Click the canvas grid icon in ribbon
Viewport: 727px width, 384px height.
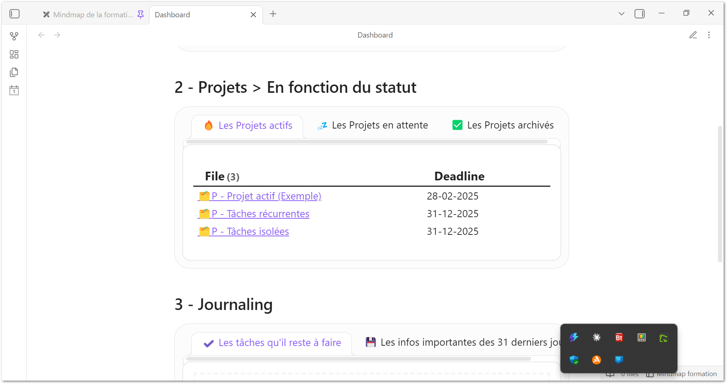tap(14, 54)
